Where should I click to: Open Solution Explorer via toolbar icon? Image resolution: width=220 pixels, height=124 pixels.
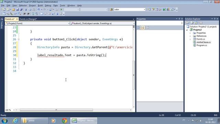tap(149, 10)
